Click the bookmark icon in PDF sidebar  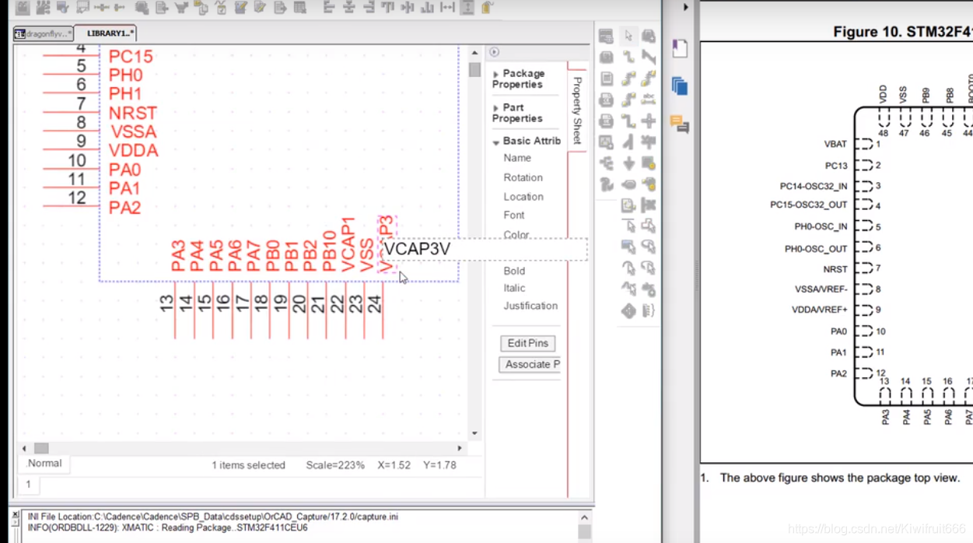(x=680, y=48)
